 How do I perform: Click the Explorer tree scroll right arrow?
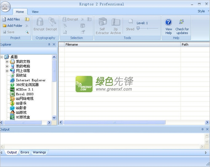tap(49, 122)
